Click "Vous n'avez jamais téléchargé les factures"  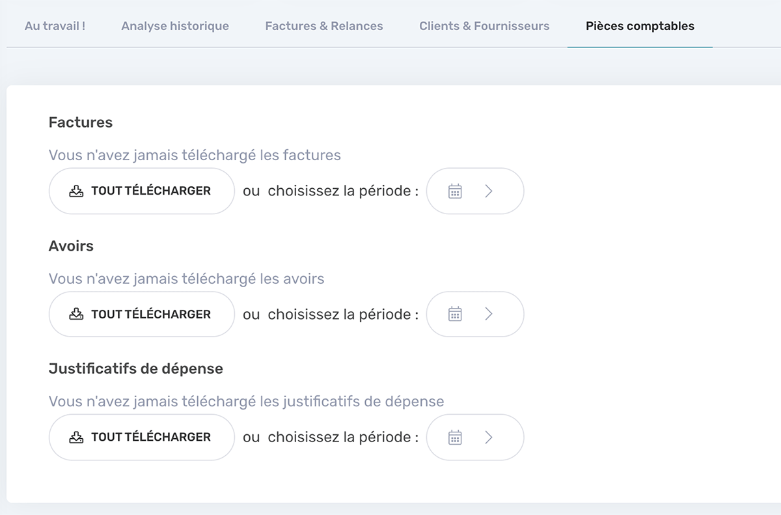coord(195,155)
